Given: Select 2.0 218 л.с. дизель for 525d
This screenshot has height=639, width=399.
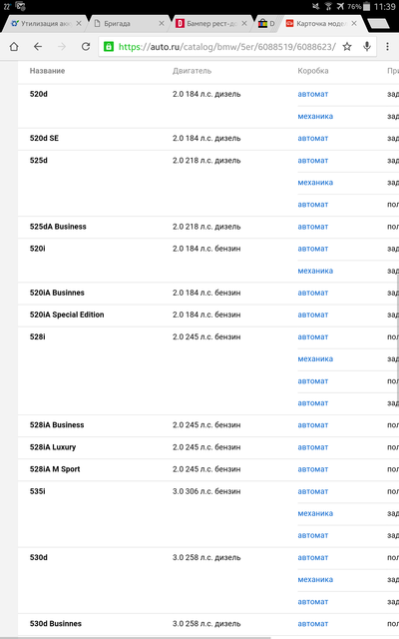Looking at the screenshot, I should click(x=206, y=160).
